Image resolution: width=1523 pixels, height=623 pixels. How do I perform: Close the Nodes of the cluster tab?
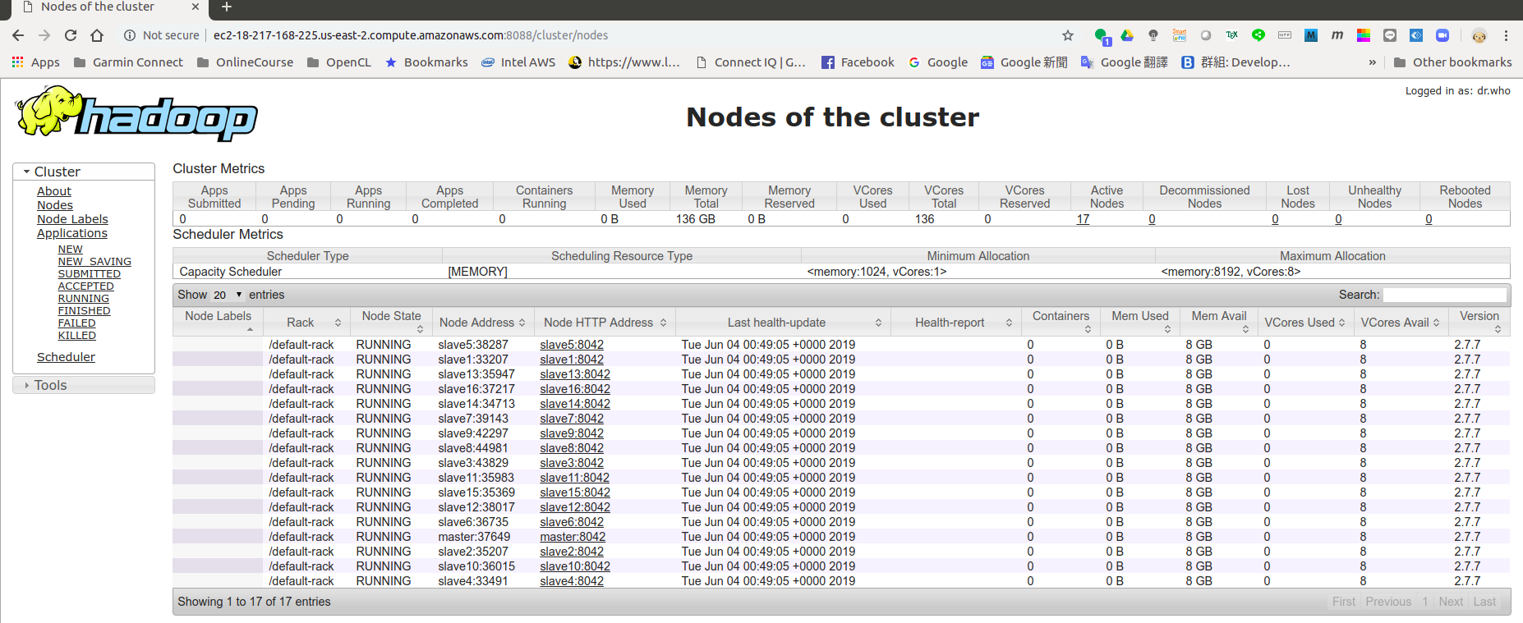point(196,7)
